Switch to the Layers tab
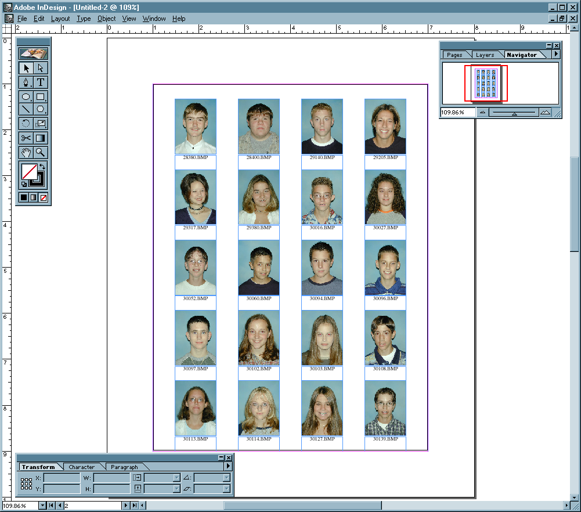This screenshot has width=581, height=512. pyautogui.click(x=485, y=55)
